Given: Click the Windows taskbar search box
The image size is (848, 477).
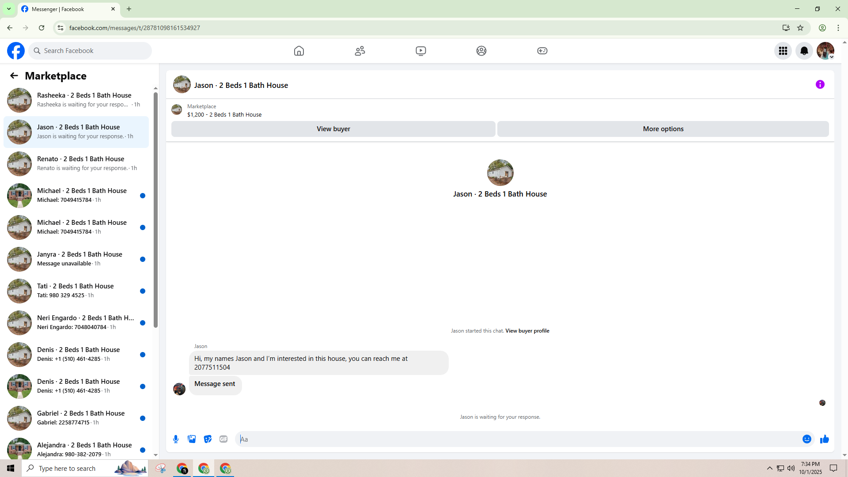Looking at the screenshot, I should [85, 468].
